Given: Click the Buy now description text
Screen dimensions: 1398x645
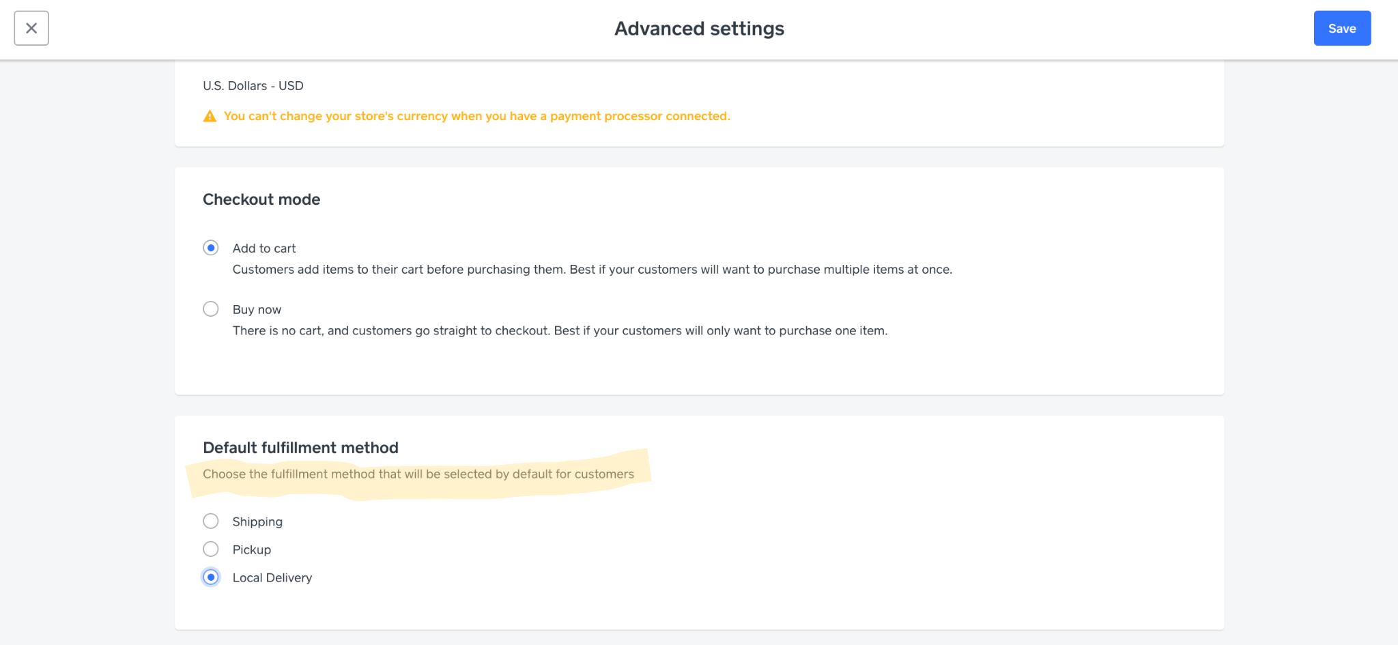Looking at the screenshot, I should pos(560,330).
